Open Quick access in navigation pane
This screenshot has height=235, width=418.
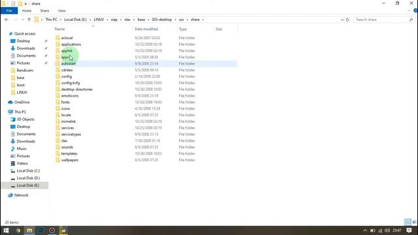tap(25, 33)
